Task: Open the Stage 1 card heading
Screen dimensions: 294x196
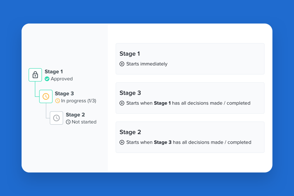Action: click(130, 54)
